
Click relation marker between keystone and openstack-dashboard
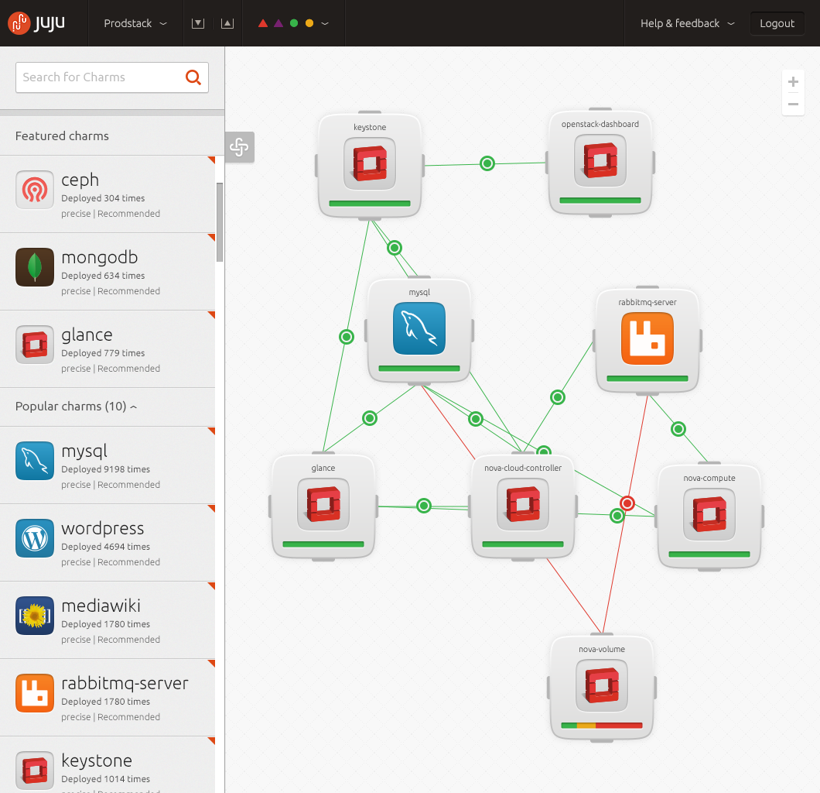(487, 163)
